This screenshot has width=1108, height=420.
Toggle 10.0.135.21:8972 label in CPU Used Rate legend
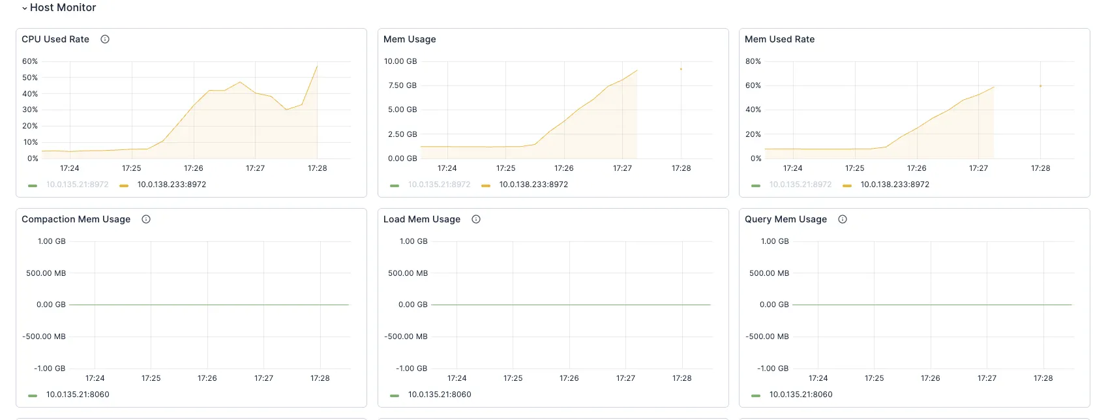pos(77,185)
